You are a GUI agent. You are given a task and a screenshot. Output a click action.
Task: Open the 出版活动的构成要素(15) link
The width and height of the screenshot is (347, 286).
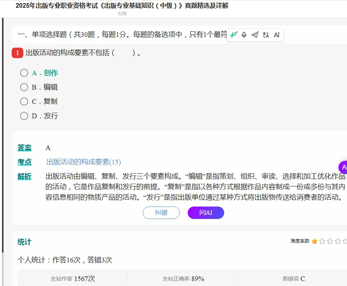84,162
